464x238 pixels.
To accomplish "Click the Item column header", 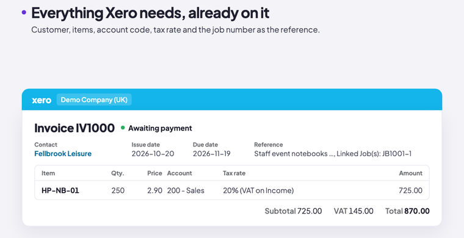I will 48,173.
